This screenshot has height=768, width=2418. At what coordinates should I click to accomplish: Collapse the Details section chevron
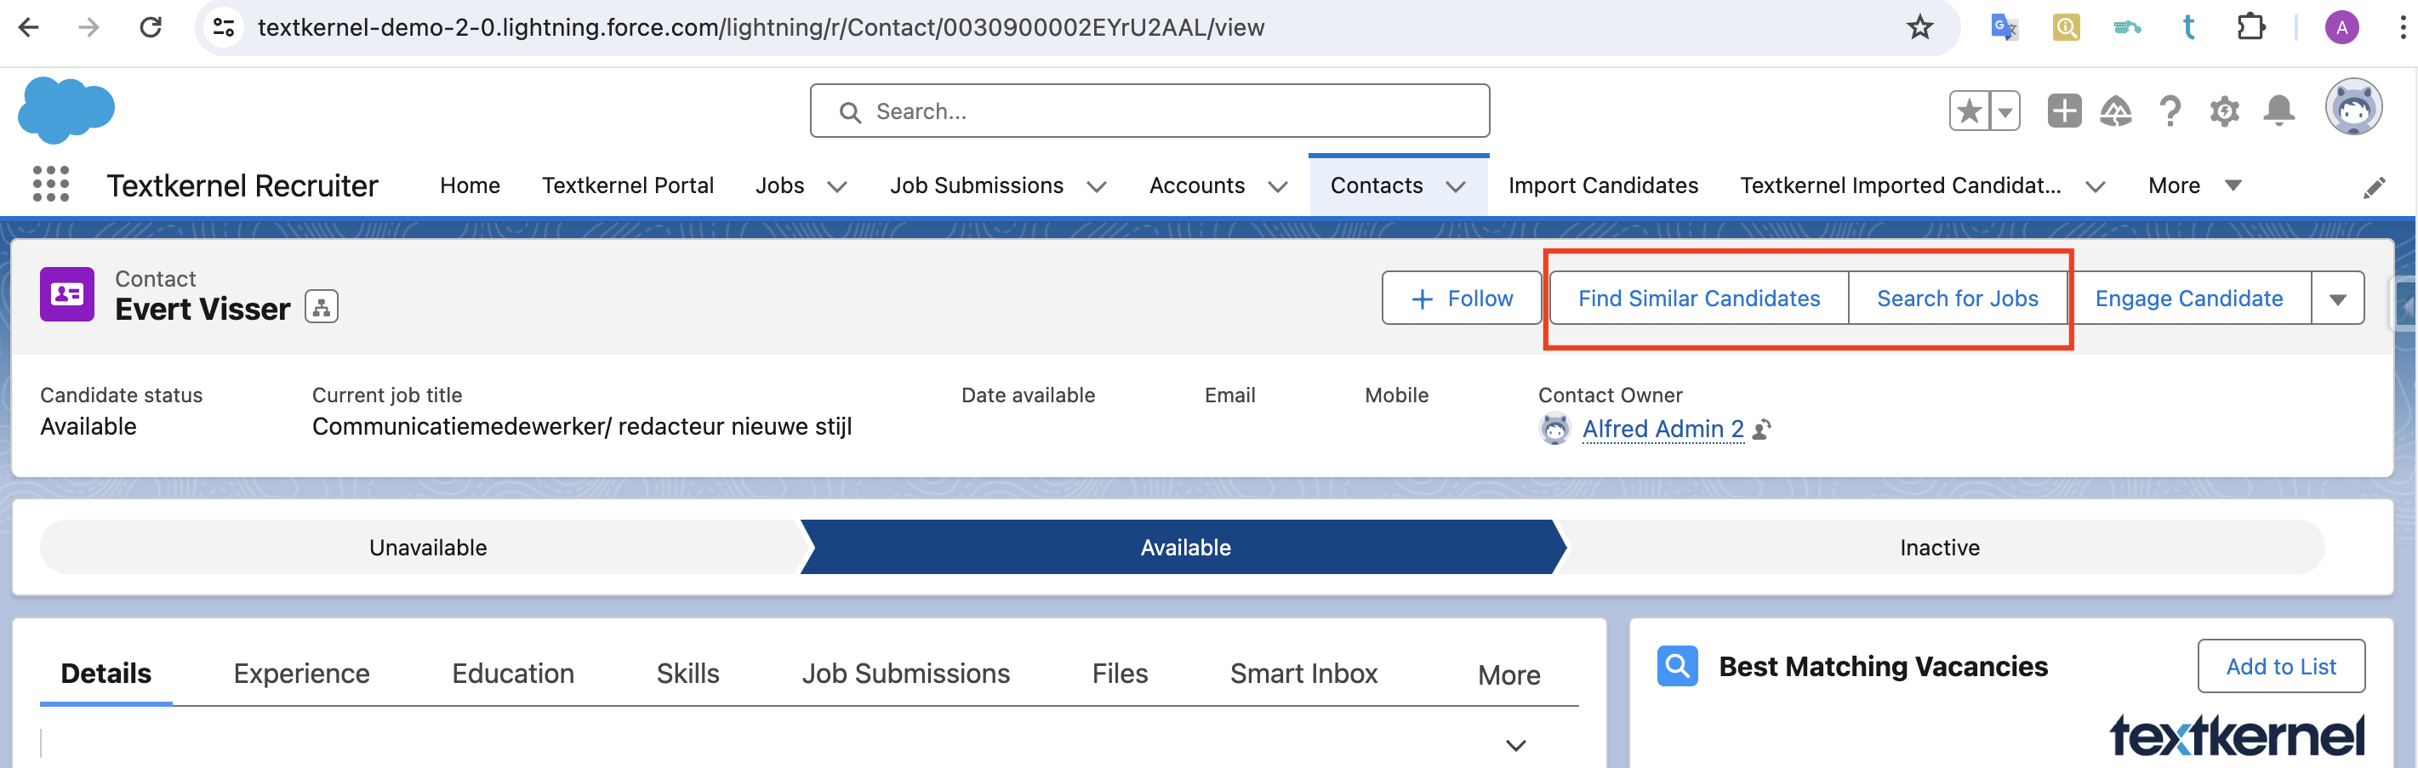1515,744
